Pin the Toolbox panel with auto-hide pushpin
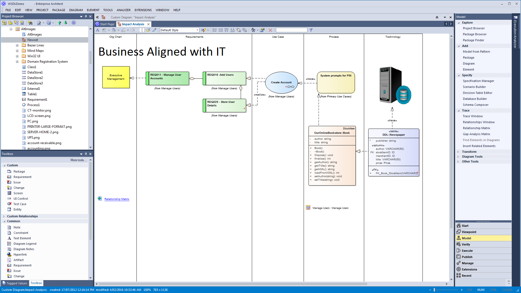This screenshot has width=521, height=293. coord(86,154)
